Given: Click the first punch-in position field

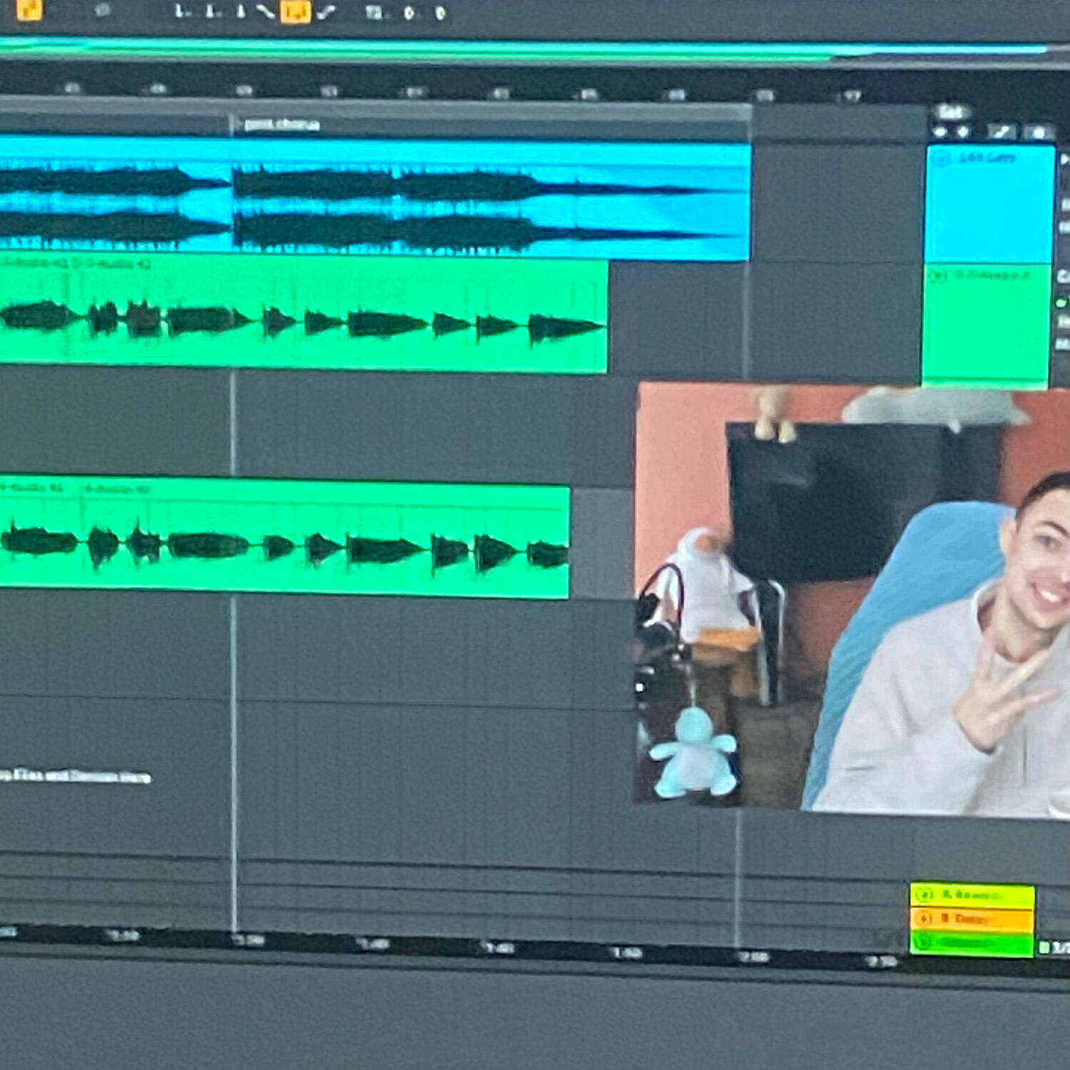Looking at the screenshot, I should pos(180,12).
